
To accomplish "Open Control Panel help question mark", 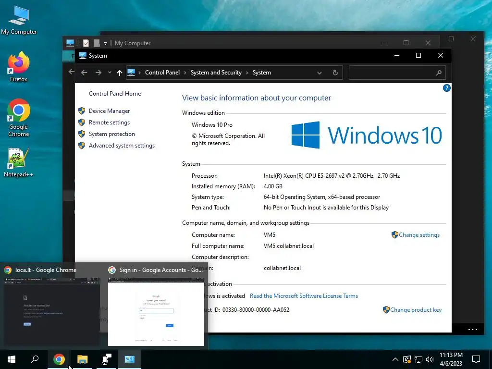I will (x=446, y=88).
